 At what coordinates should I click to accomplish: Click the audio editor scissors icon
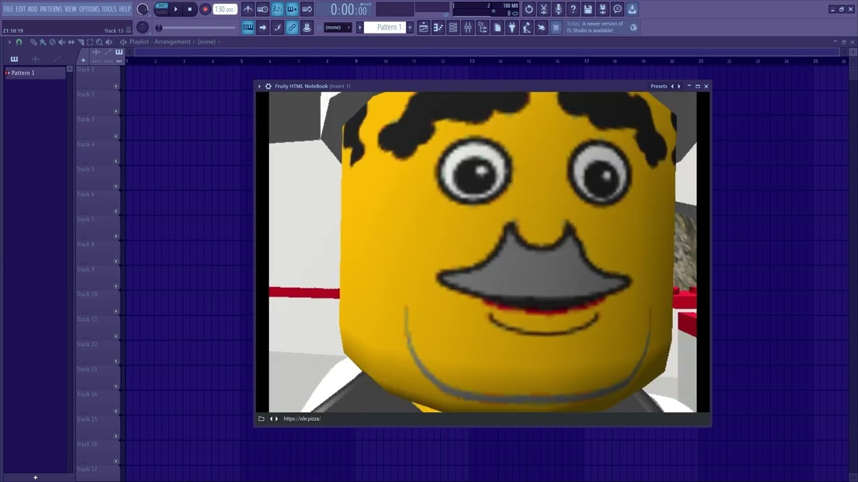pos(544,9)
